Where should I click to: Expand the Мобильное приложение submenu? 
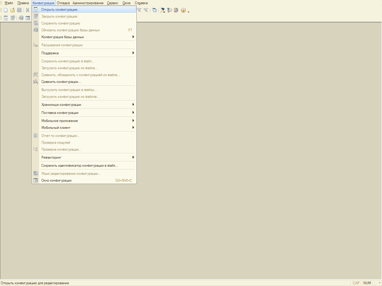84,121
